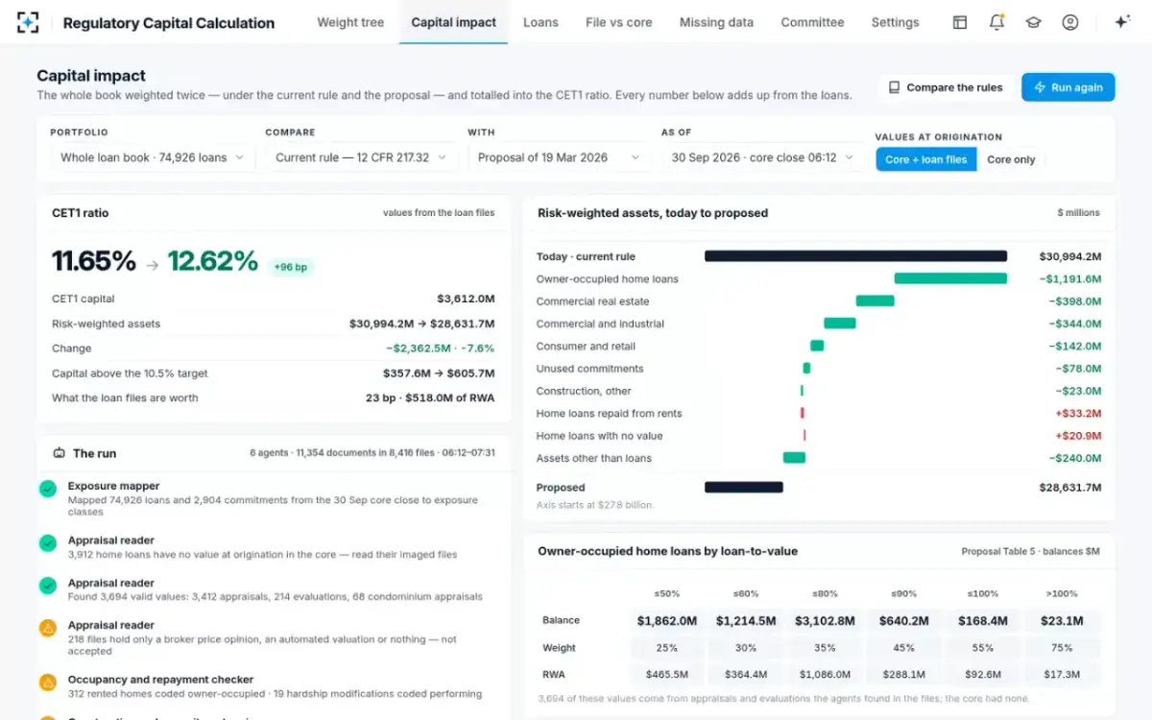Image resolution: width=1152 pixels, height=720 pixels.
Task: Click the check icon for 3,912 home loans row
Action: tap(48, 543)
